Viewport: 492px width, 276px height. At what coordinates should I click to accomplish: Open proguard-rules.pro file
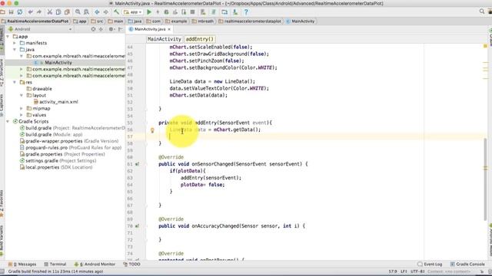71,148
